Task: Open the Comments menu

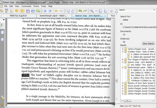Action: [x=26, y=6]
